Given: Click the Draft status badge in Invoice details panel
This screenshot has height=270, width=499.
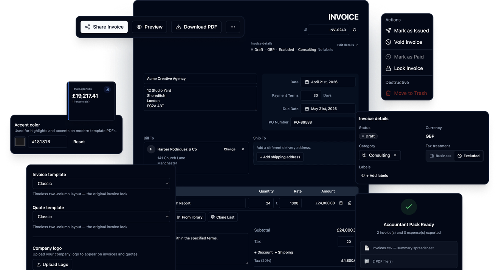Looking at the screenshot, I should click(x=368, y=136).
